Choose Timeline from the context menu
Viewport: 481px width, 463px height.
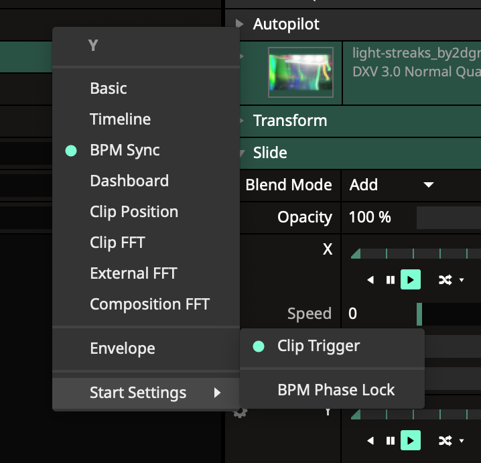[120, 119]
